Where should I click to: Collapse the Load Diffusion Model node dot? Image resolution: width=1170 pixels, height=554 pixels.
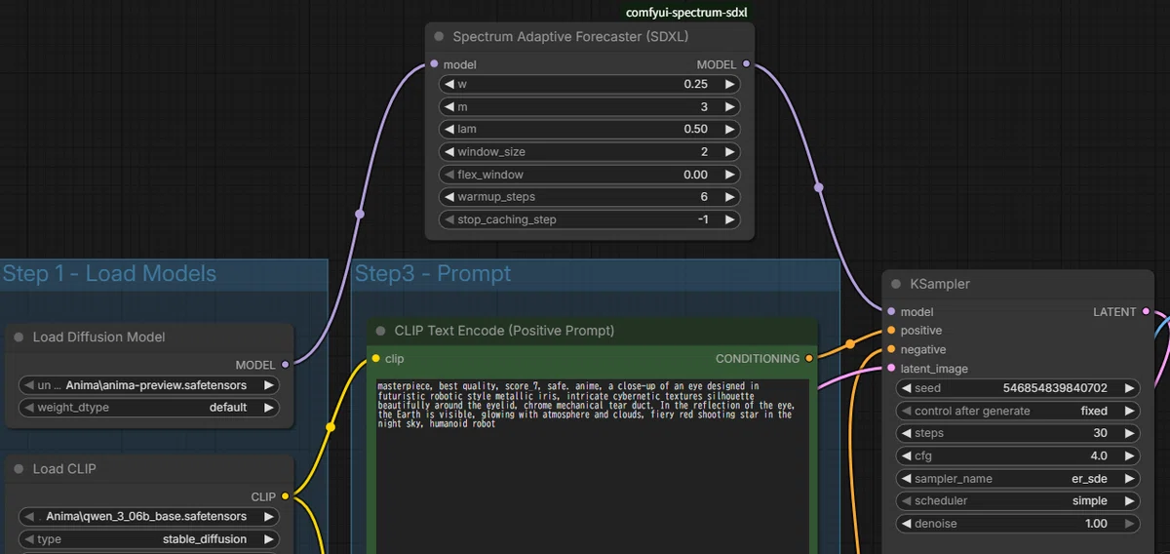point(19,337)
